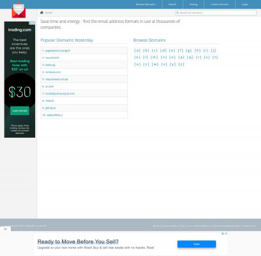Browse domains starting with [k]
The width and height of the screenshot is (261, 256).
[x=137, y=57]
